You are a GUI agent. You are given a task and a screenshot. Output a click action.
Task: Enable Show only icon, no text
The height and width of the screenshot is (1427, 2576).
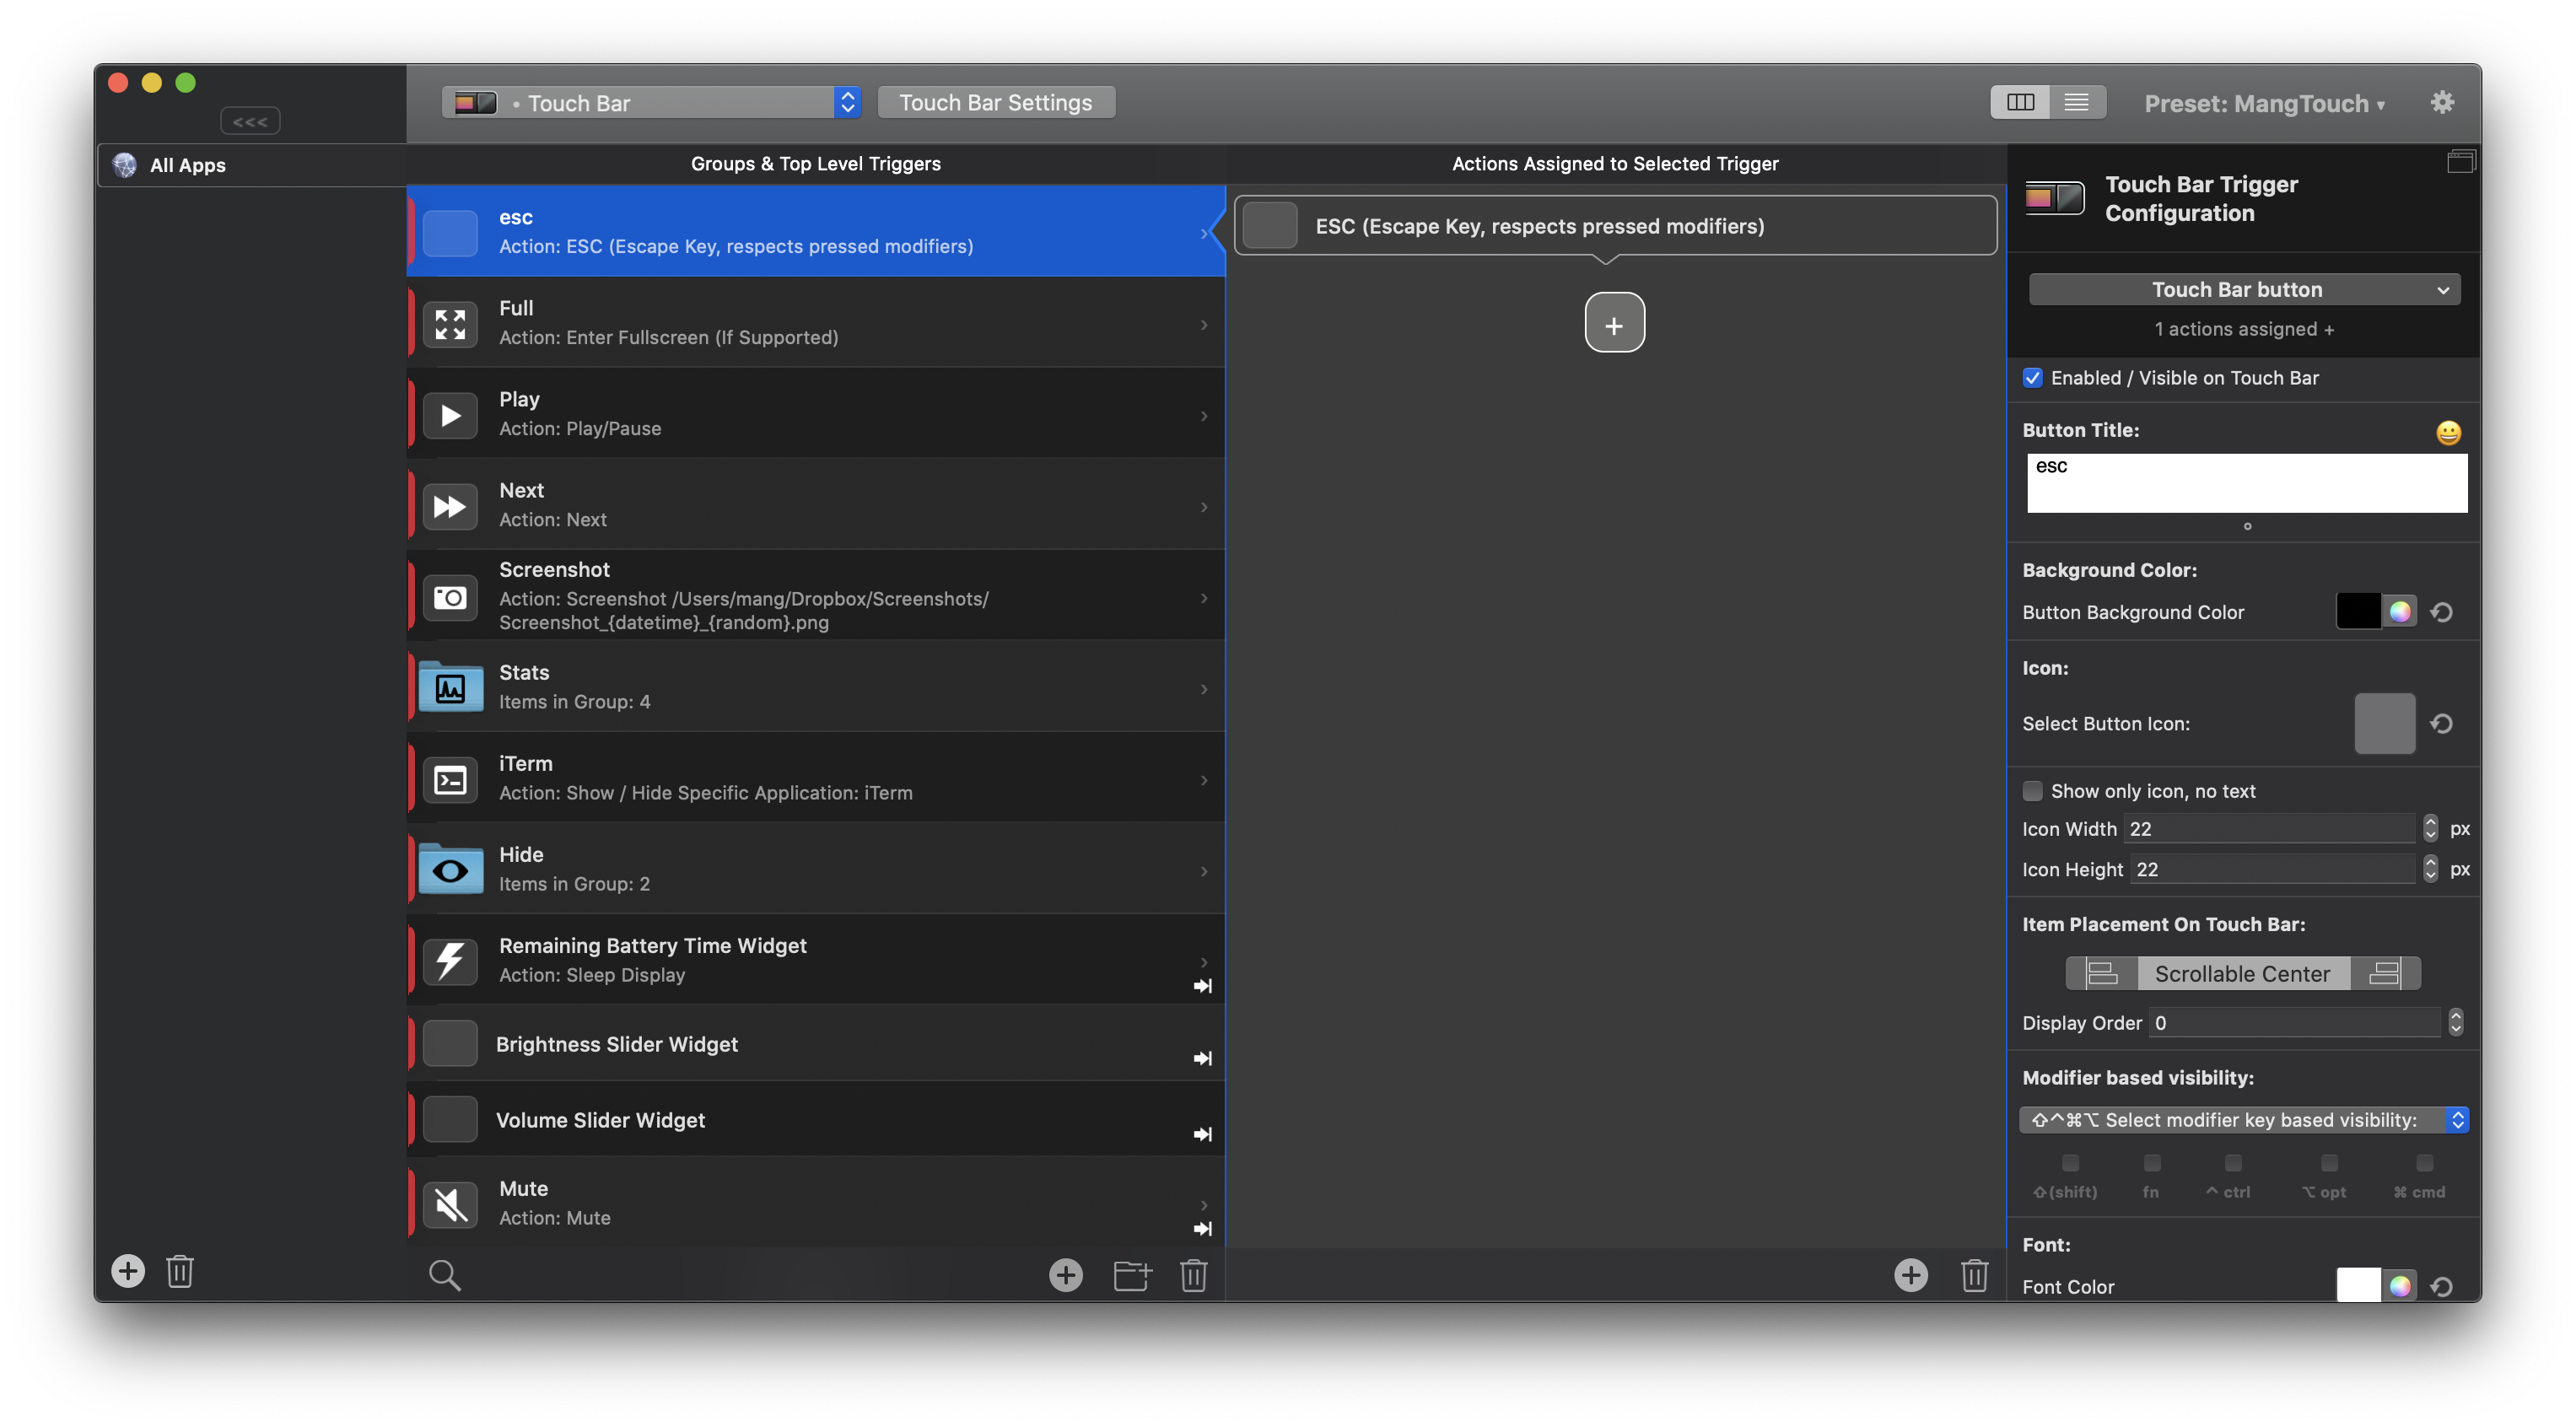(2032, 791)
